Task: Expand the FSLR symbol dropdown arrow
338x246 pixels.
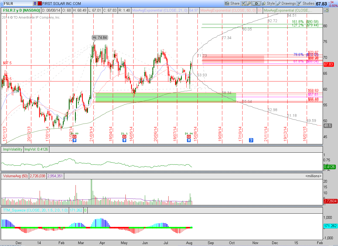Action: coord(35,4)
